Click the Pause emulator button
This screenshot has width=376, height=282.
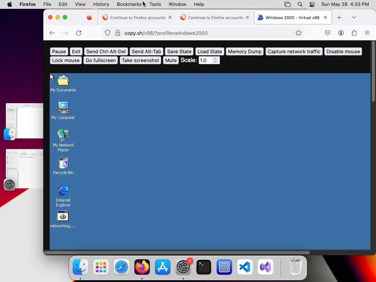[59, 51]
